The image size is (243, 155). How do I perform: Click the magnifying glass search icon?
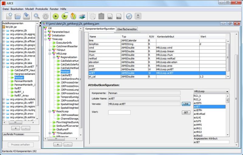37,16
